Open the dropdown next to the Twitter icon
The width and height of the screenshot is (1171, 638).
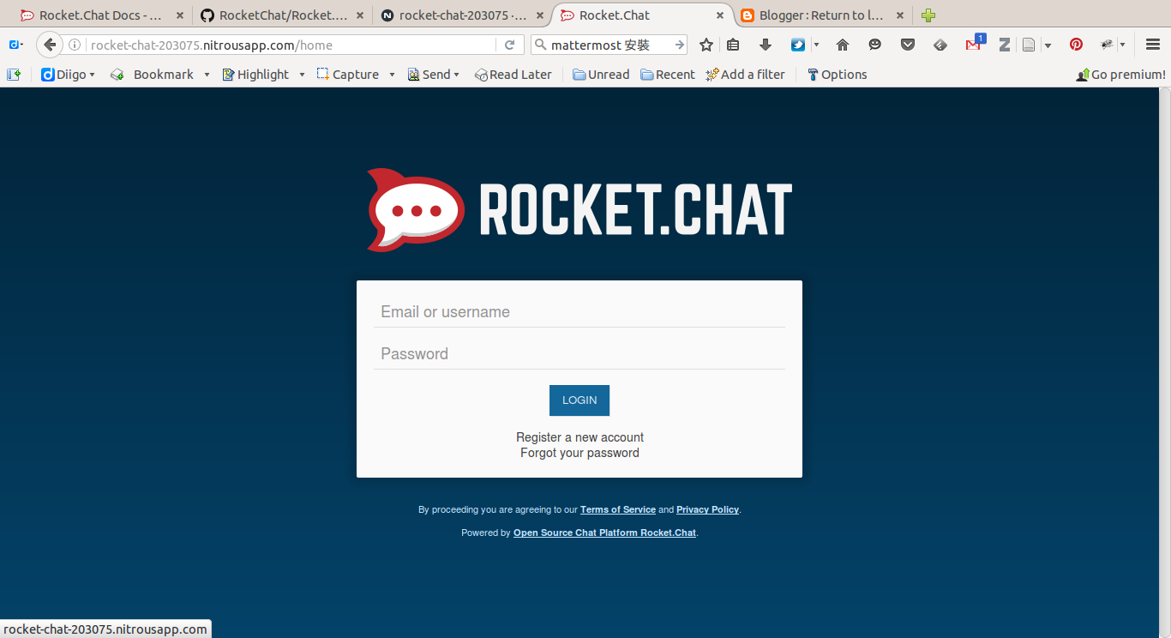816,45
